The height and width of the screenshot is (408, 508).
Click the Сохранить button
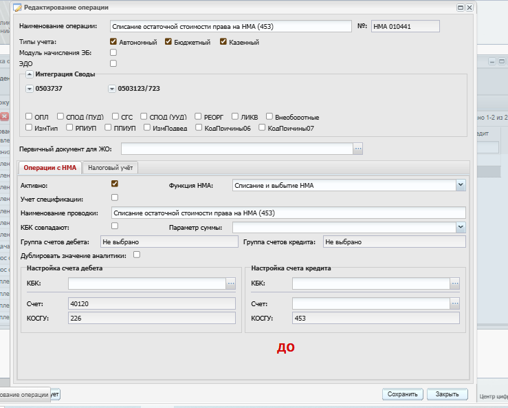point(402,394)
